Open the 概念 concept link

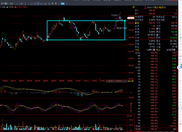(x=158, y=50)
